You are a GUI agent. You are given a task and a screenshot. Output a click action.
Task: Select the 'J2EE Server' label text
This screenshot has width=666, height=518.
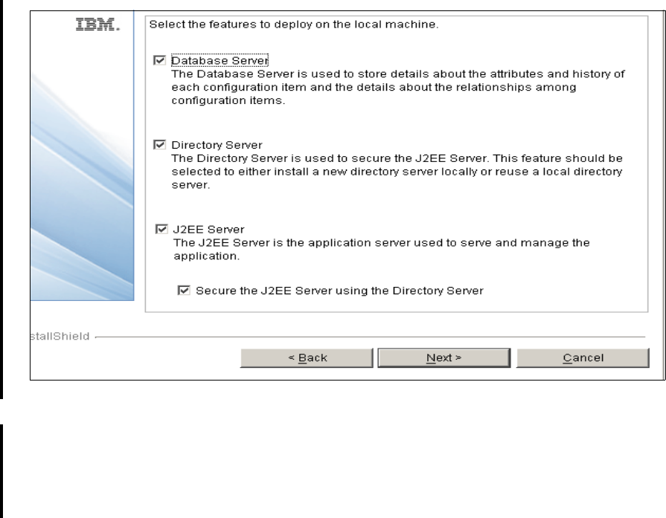click(208, 230)
